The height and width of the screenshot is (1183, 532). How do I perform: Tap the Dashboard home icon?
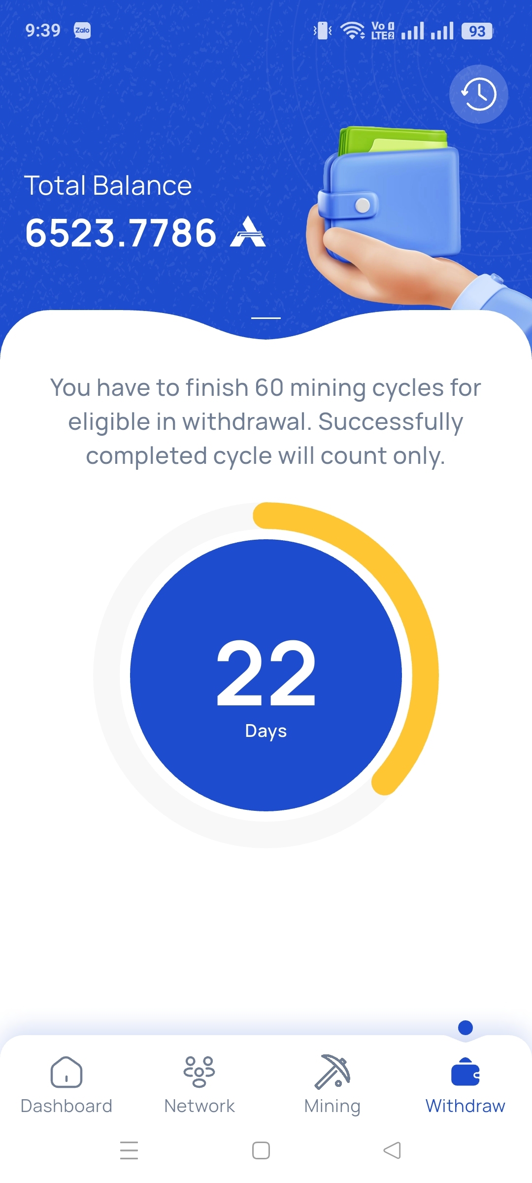click(x=66, y=1072)
